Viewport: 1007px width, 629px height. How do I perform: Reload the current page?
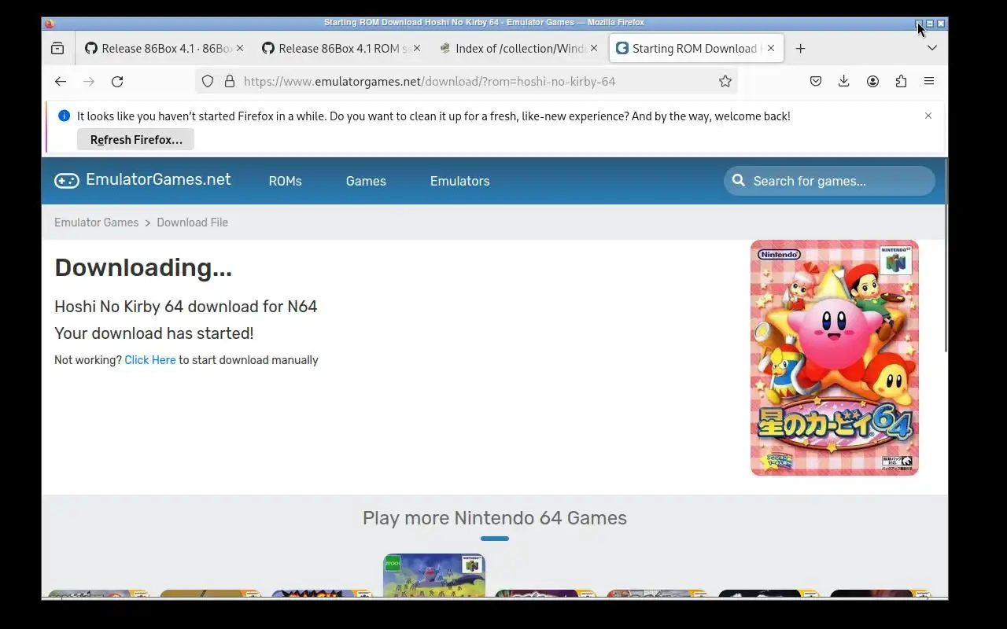pos(117,82)
